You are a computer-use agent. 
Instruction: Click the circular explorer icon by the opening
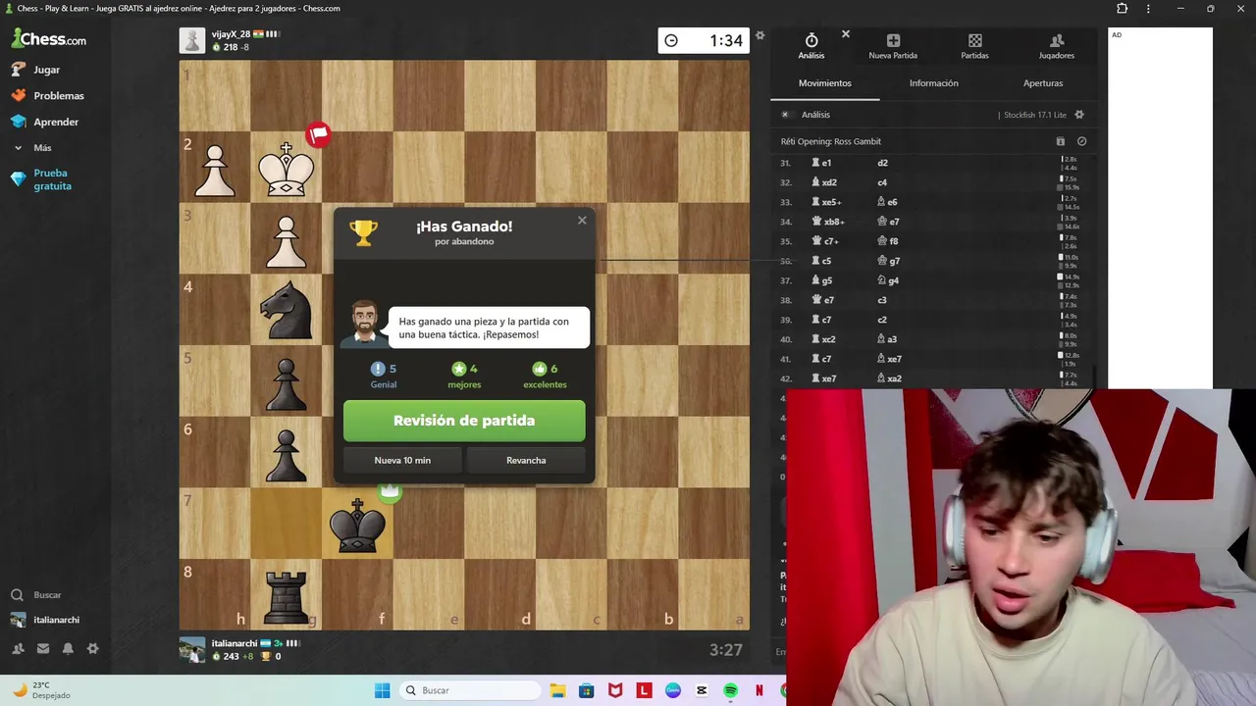point(1081,141)
